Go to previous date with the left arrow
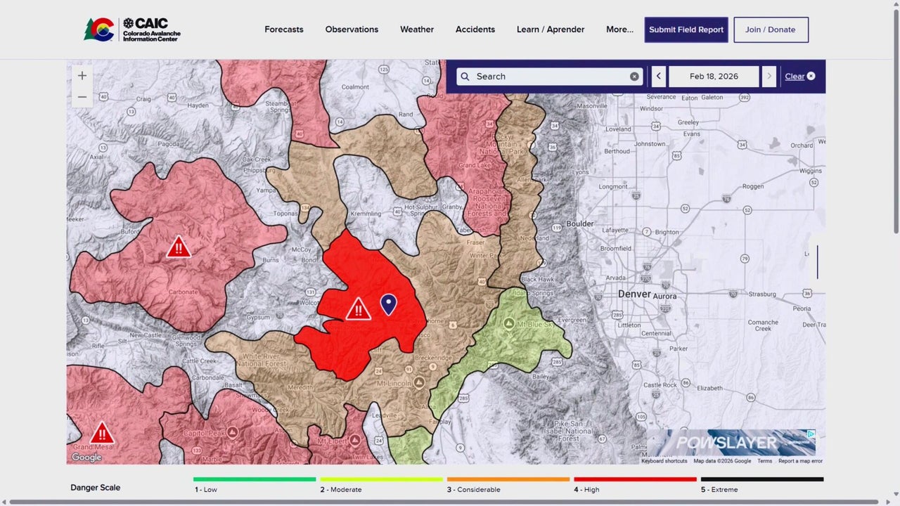Viewport: 900px width, 506px height. (x=659, y=77)
